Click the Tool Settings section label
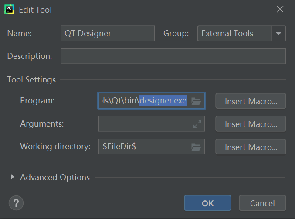295x219 pixels. pos(31,79)
